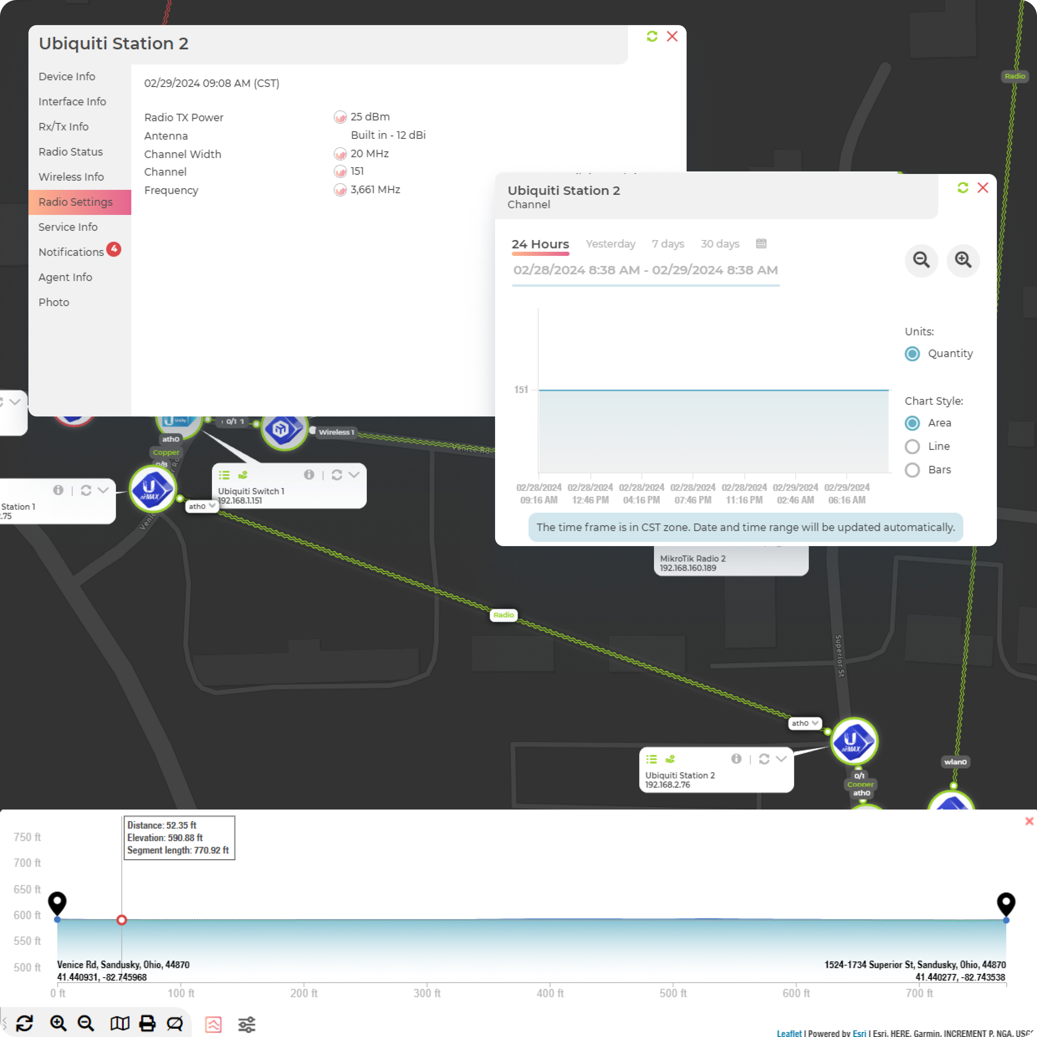Switch chart to 30 days tab
The width and height of the screenshot is (1037, 1037).
(x=720, y=244)
